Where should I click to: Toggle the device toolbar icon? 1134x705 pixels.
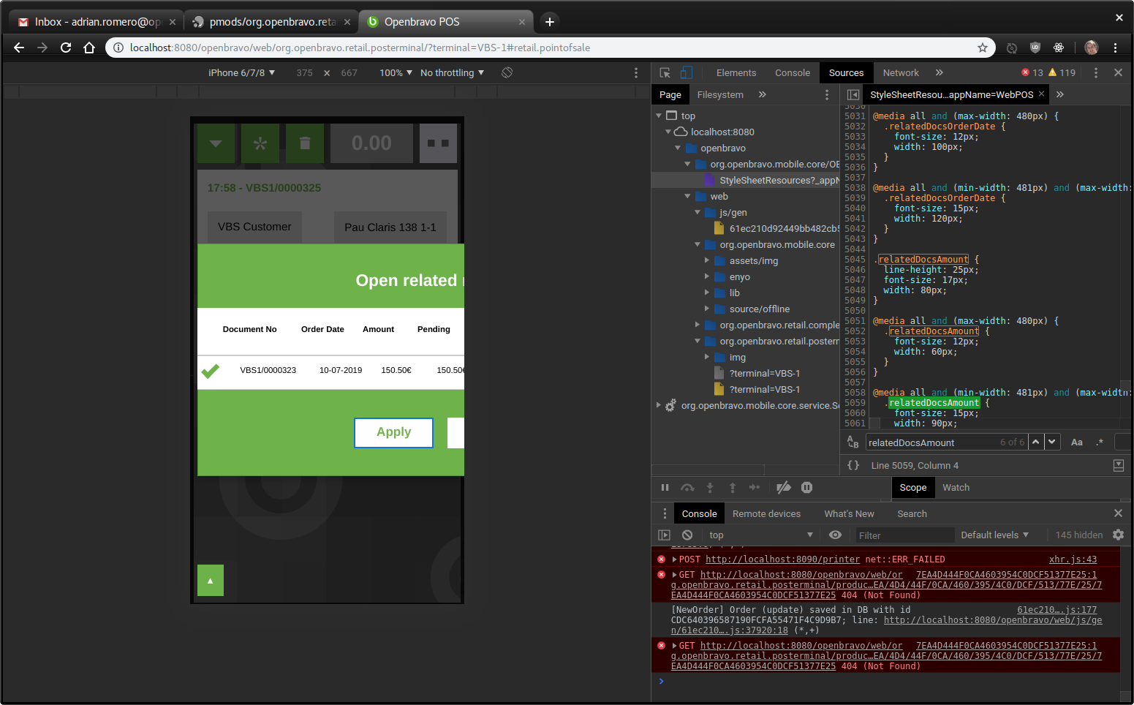[686, 72]
